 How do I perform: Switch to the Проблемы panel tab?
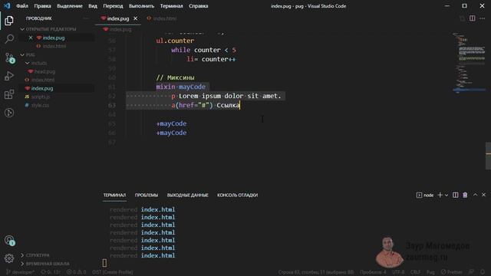tap(147, 195)
